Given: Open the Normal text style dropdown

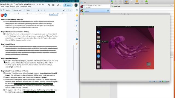Looking at the screenshot, I should [18, 10].
